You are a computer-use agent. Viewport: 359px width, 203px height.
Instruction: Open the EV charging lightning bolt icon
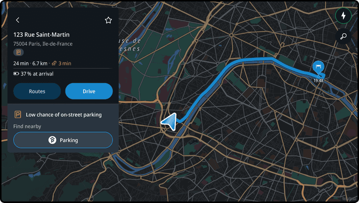(x=343, y=16)
